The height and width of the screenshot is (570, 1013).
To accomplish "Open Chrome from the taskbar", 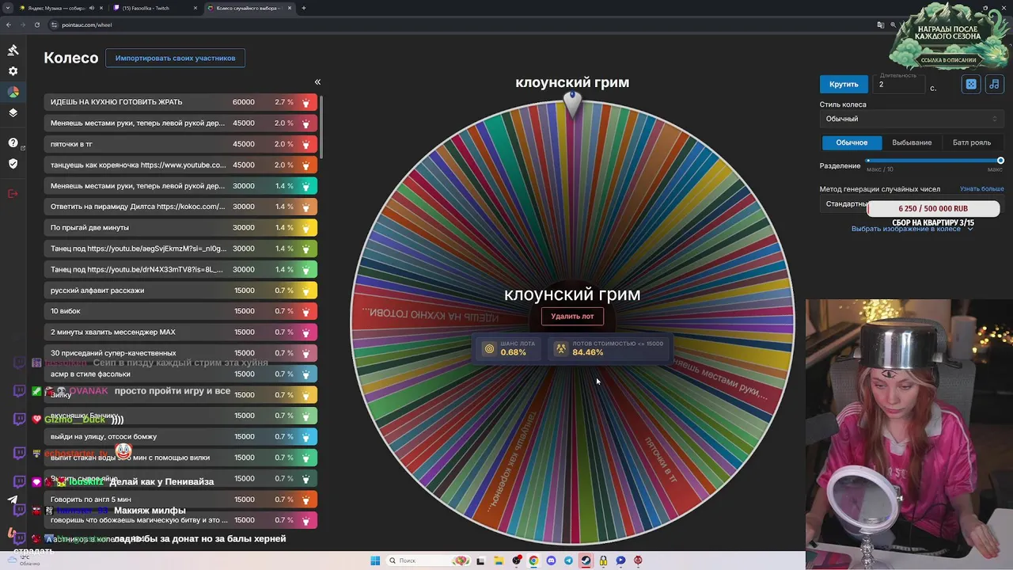I will [x=534, y=560].
